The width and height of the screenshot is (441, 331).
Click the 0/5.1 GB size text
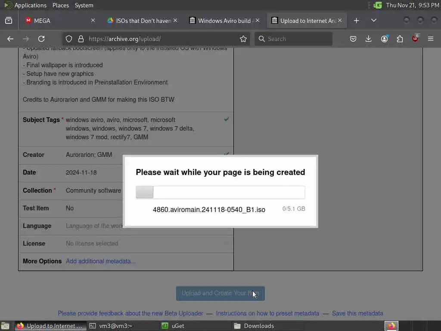coord(294,209)
